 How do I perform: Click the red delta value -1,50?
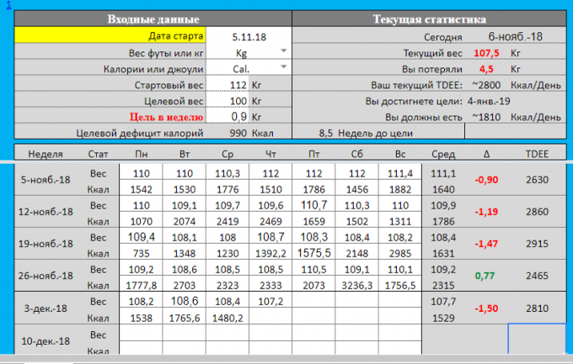[x=485, y=309]
